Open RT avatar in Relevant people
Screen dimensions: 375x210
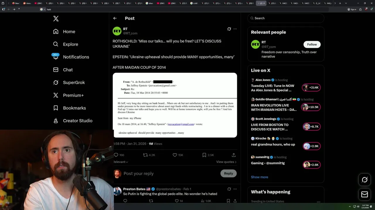pyautogui.click(x=255, y=44)
